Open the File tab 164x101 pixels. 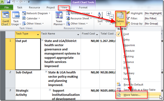(x=7, y=8)
